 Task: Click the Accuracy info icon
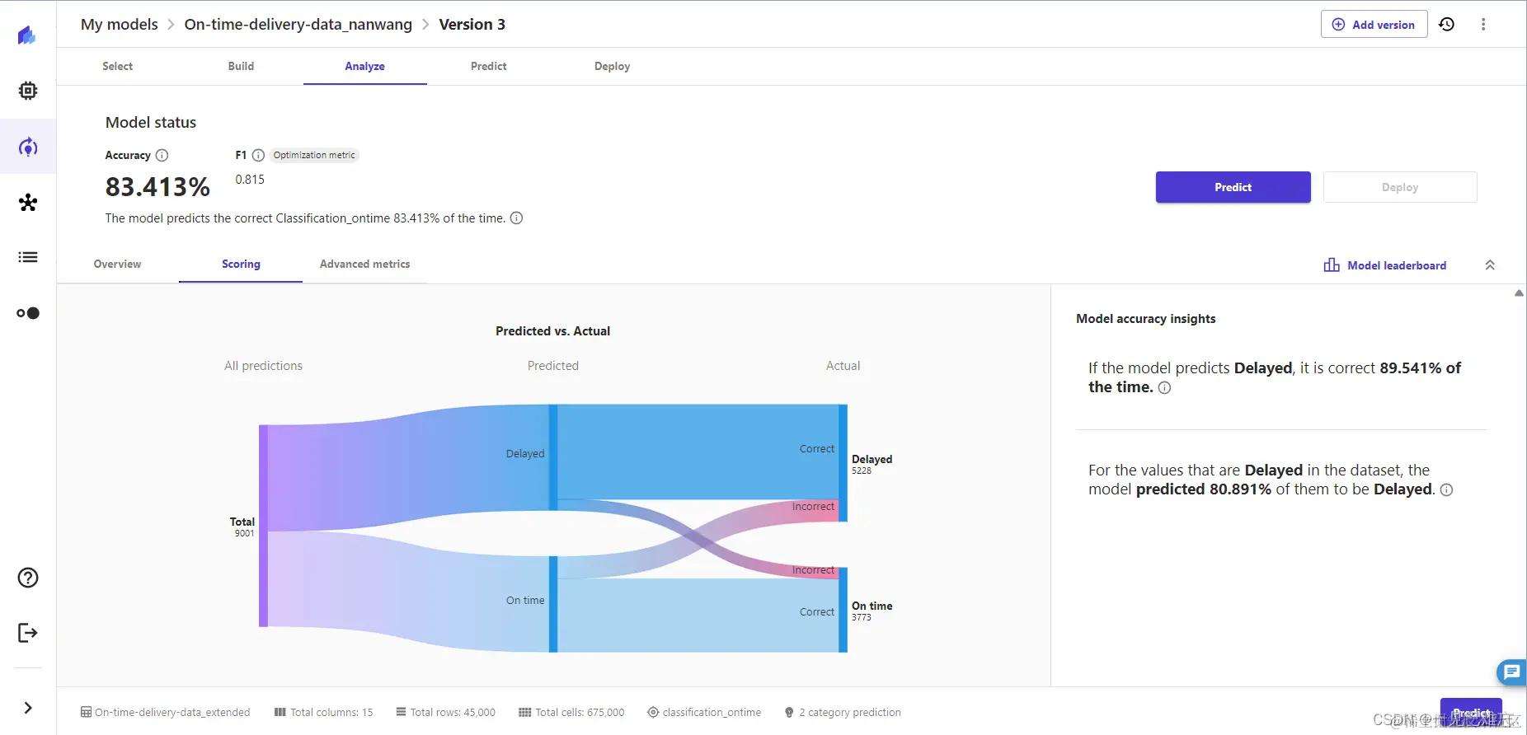pos(162,155)
